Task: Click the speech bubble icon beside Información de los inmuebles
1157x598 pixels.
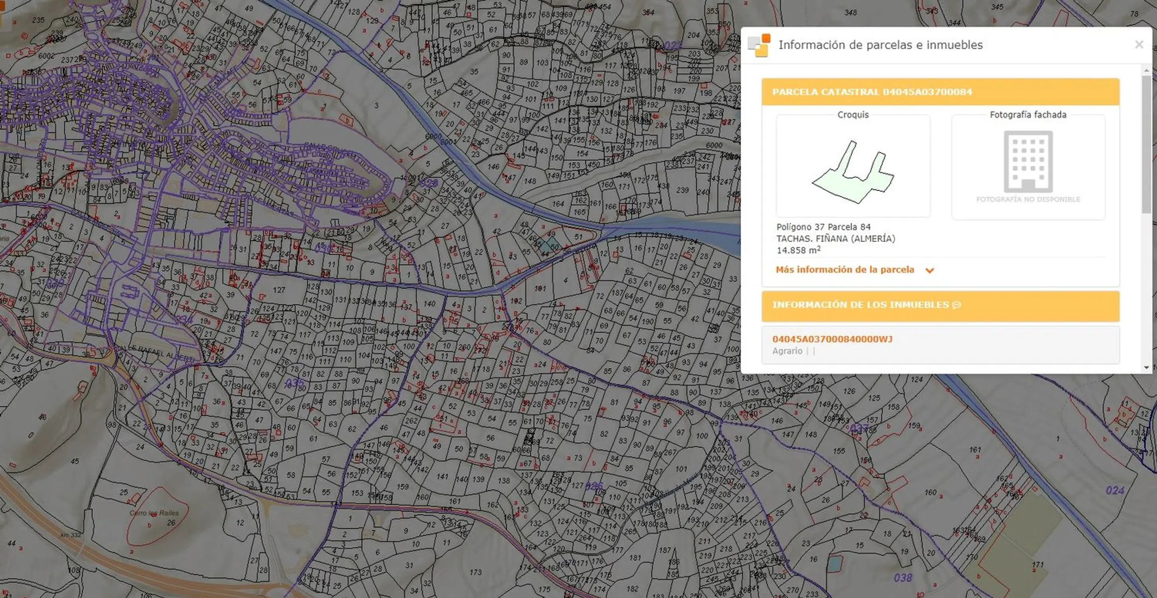Action: point(956,305)
